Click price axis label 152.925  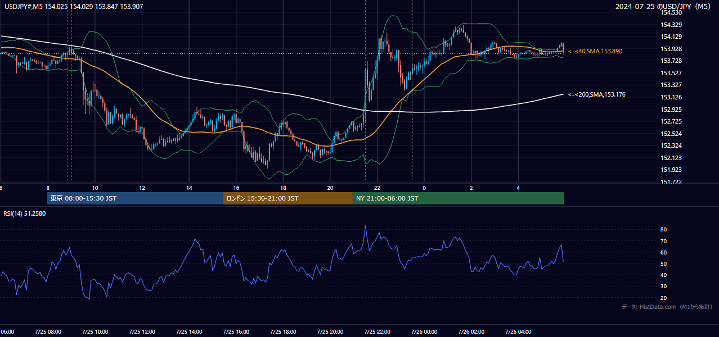click(x=671, y=110)
